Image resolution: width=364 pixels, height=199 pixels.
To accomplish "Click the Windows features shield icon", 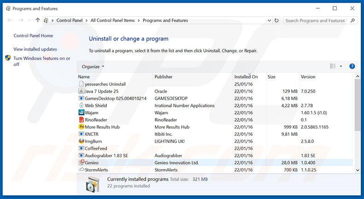I will pos(8,58).
